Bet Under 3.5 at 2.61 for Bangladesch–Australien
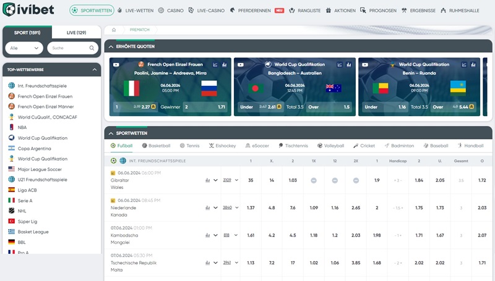Viewport: 495px width, 281px height. [x=260, y=107]
